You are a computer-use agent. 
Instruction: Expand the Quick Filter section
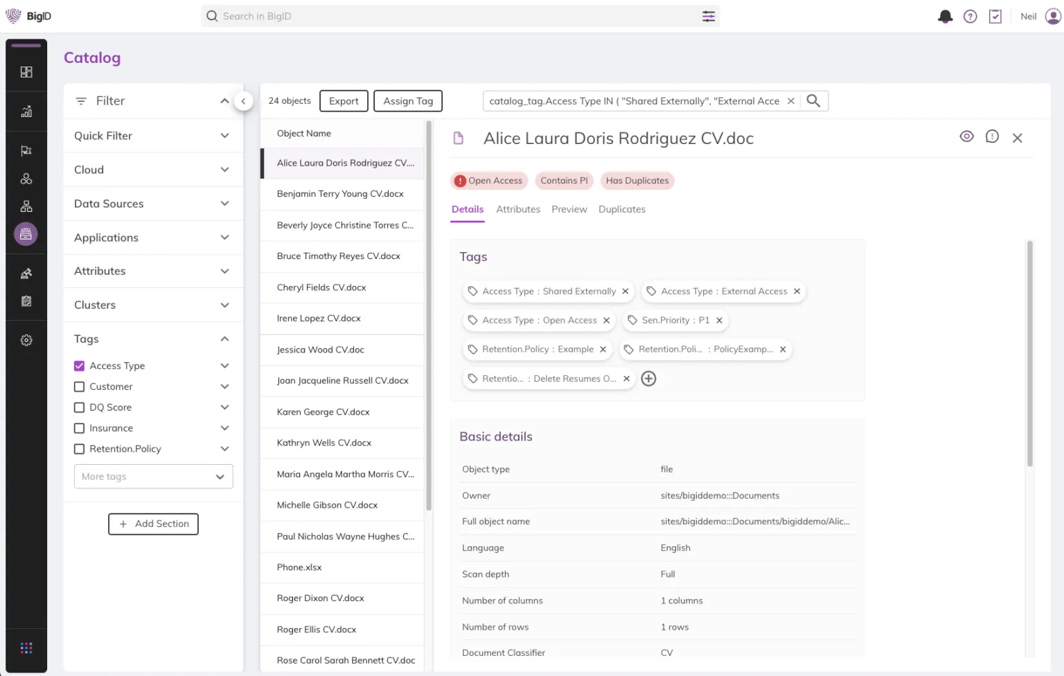[153, 136]
